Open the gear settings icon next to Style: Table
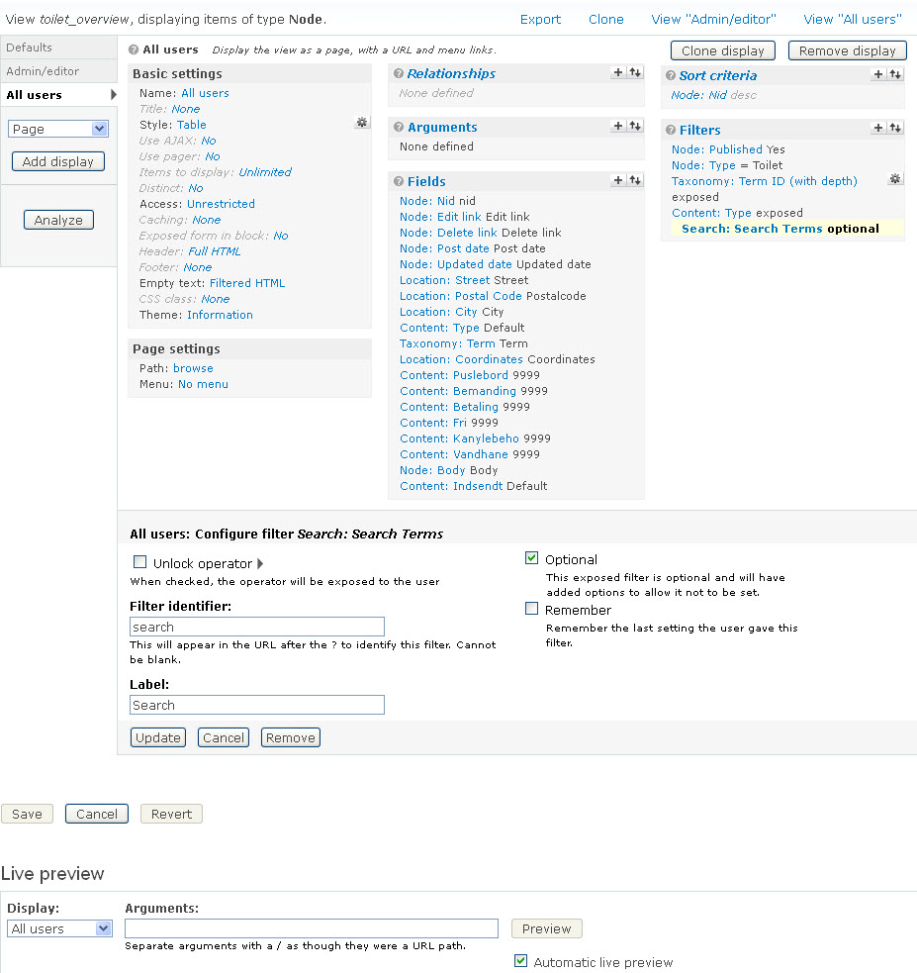Image resolution: width=917 pixels, height=973 pixels. coord(362,123)
